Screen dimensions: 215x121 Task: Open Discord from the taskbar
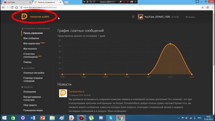101,118
